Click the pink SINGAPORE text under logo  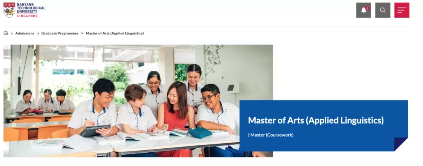27,16
